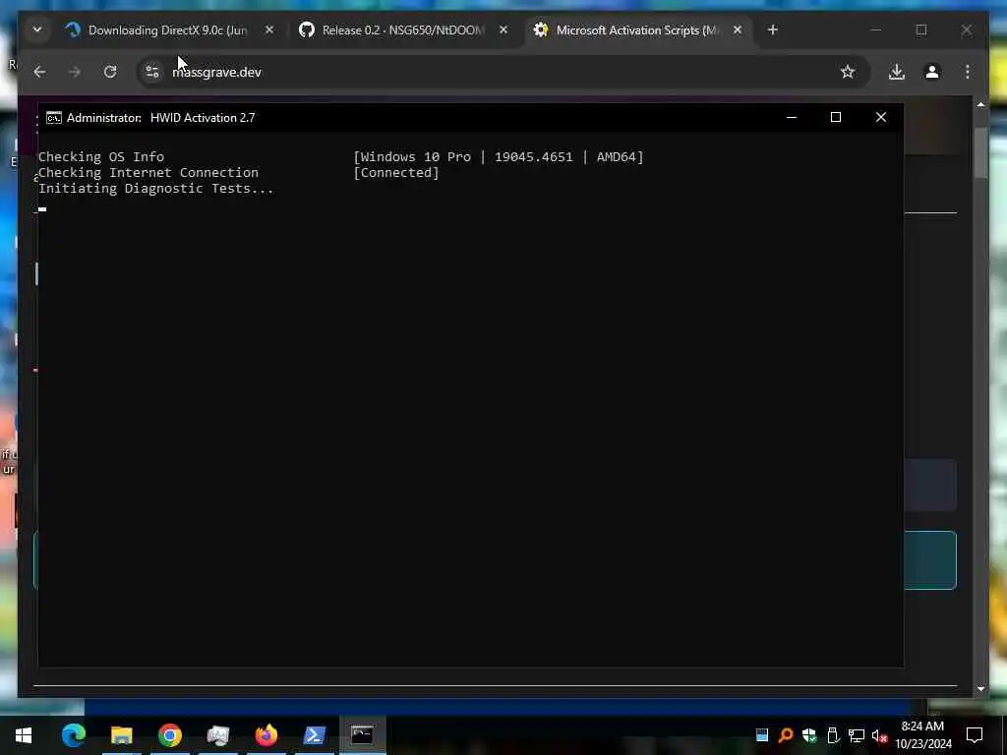Bookmark this page with star icon
Viewport: 1007px width, 755px height.
pyautogui.click(x=848, y=72)
